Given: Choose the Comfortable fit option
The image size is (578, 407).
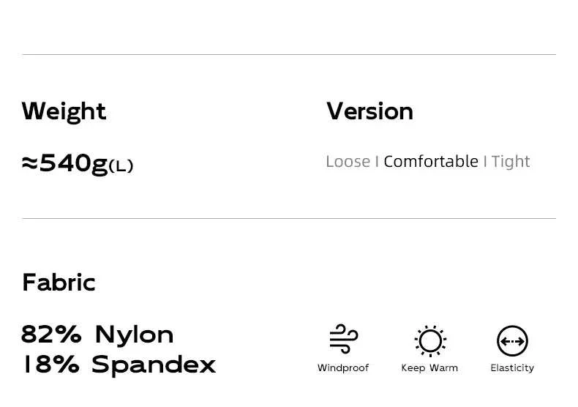Looking at the screenshot, I should click(431, 162).
